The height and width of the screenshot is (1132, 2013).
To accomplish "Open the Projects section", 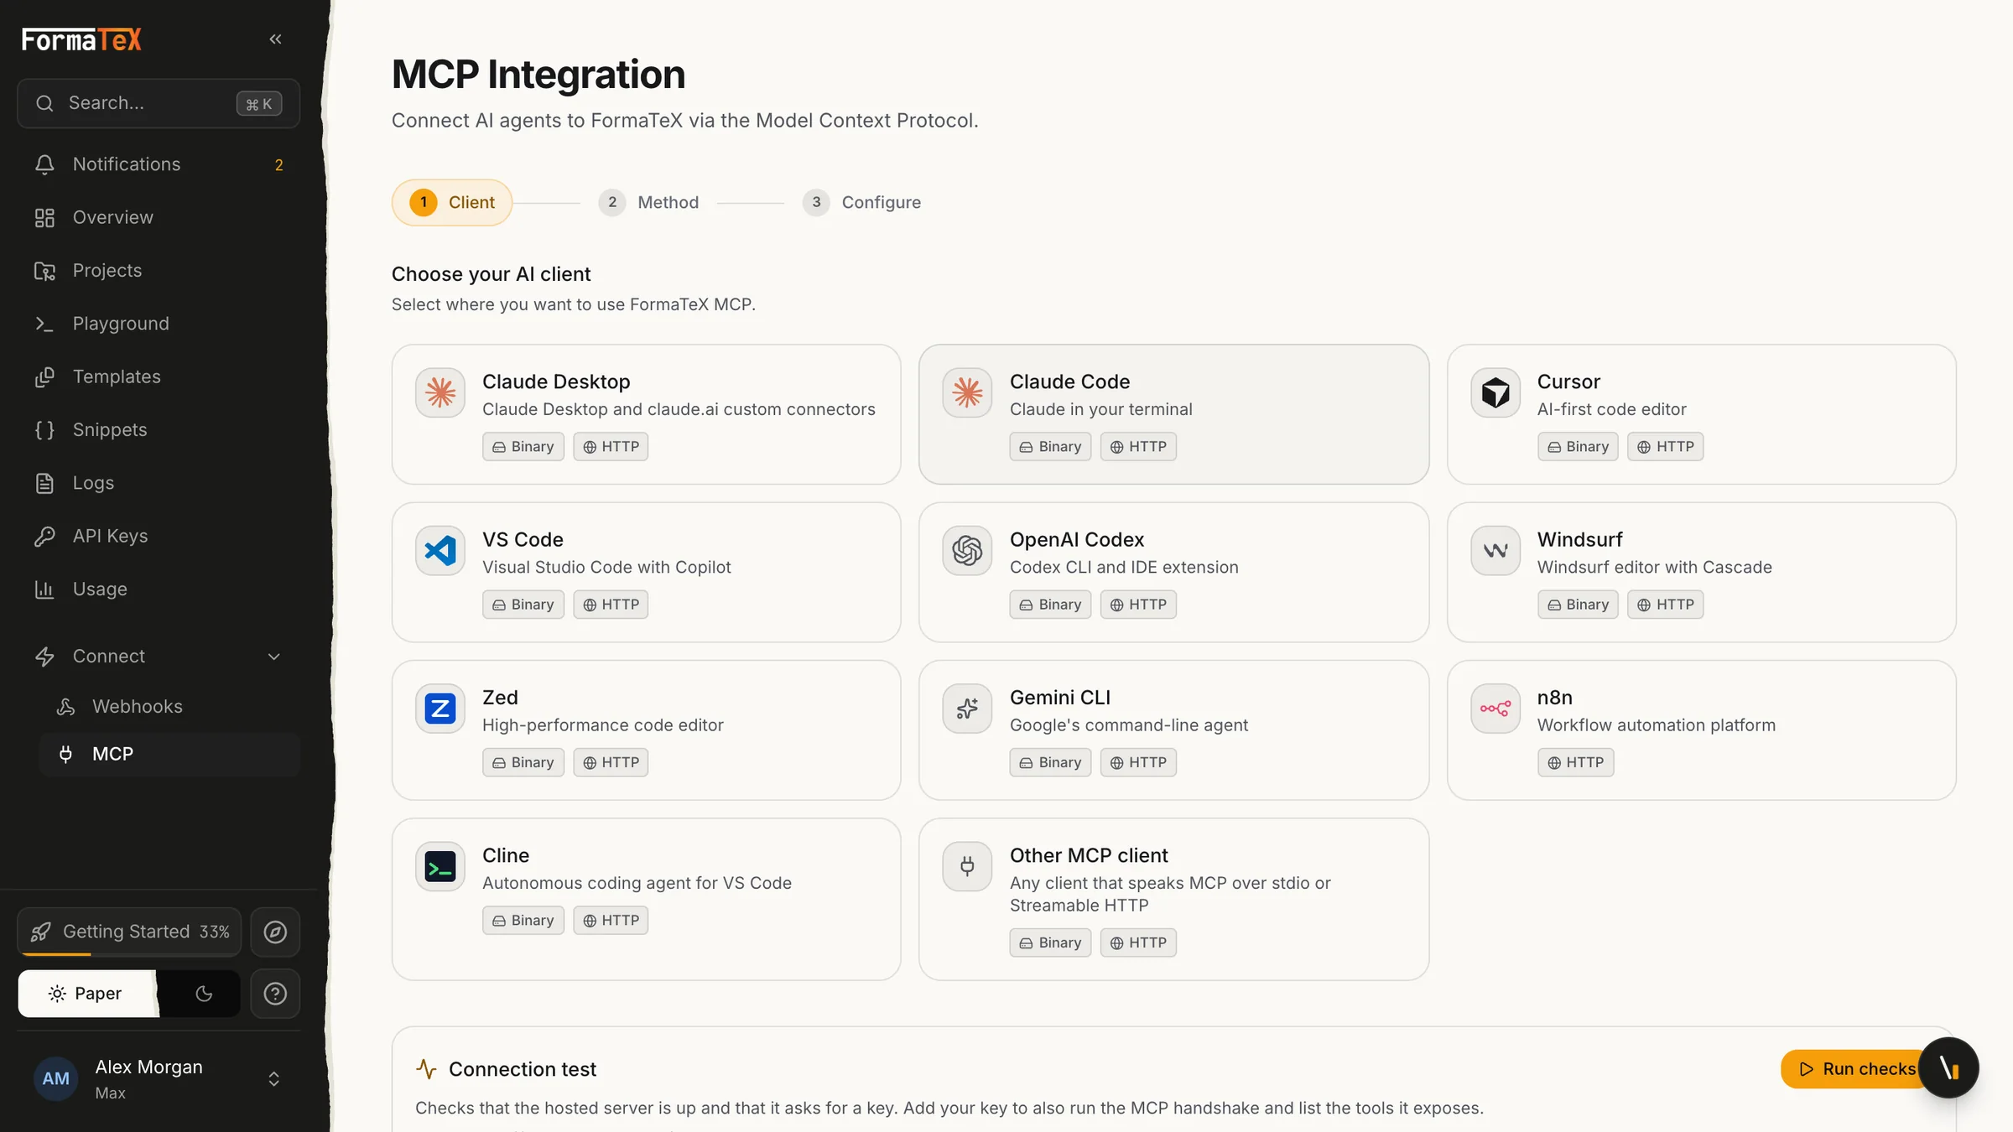I will pyautogui.click(x=159, y=270).
